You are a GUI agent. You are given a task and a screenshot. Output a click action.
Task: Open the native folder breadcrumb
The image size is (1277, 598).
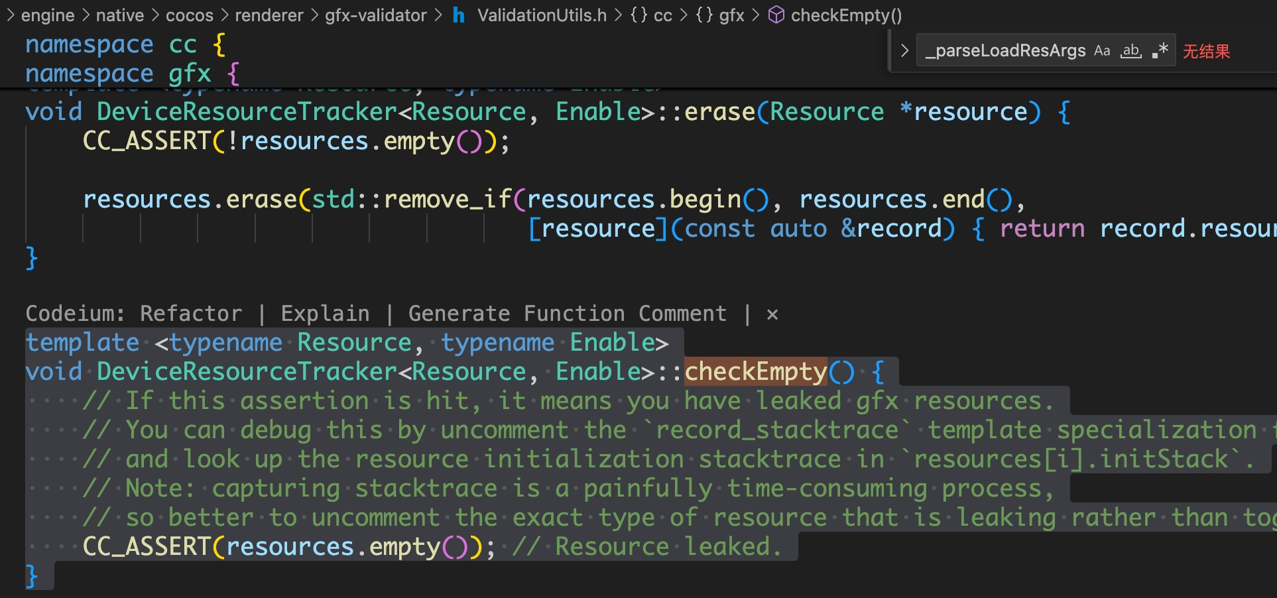pyautogui.click(x=120, y=15)
